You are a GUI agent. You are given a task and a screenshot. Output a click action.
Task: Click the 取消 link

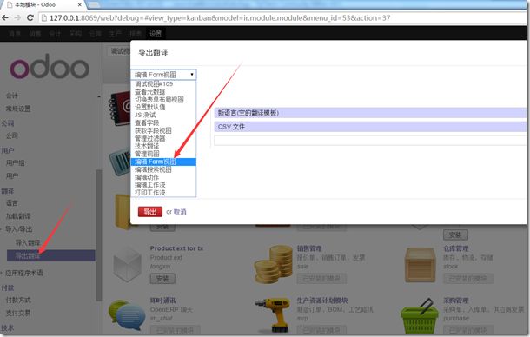click(x=180, y=212)
